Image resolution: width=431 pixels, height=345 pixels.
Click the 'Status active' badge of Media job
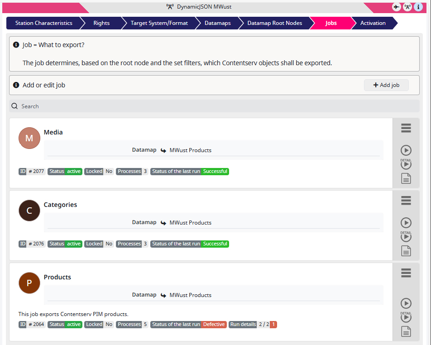[65, 171]
